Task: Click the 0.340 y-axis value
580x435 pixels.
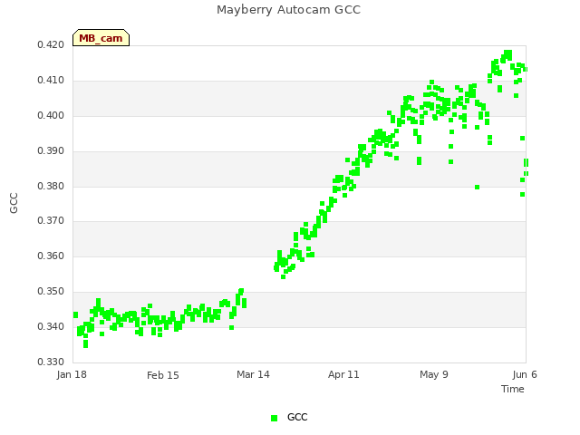Action: click(x=51, y=326)
